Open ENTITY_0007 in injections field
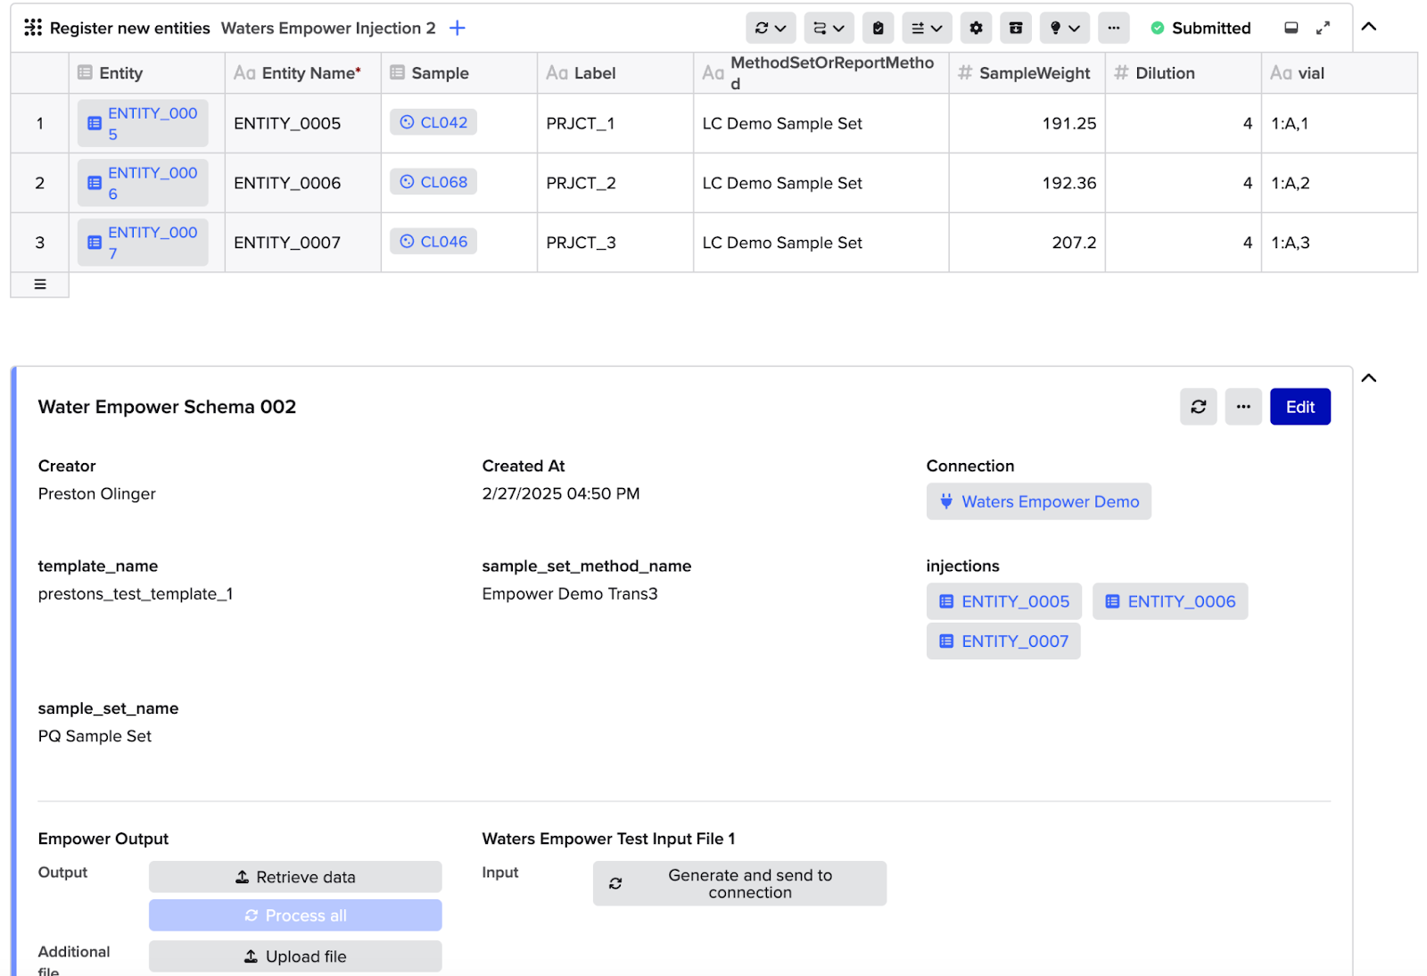1427x976 pixels. click(x=1003, y=641)
